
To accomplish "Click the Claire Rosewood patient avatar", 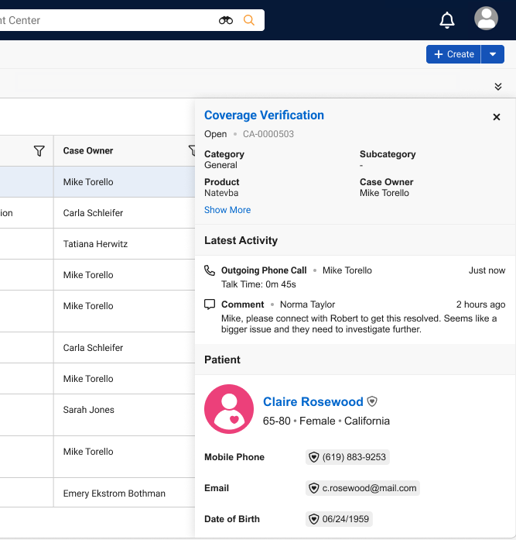I will tap(229, 409).
